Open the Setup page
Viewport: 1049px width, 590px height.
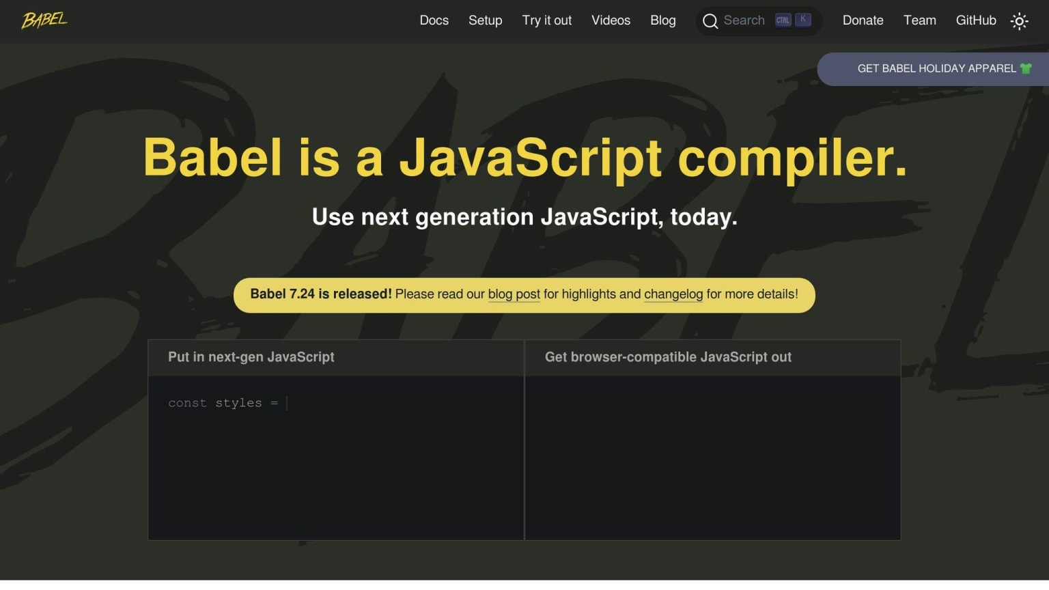click(486, 20)
